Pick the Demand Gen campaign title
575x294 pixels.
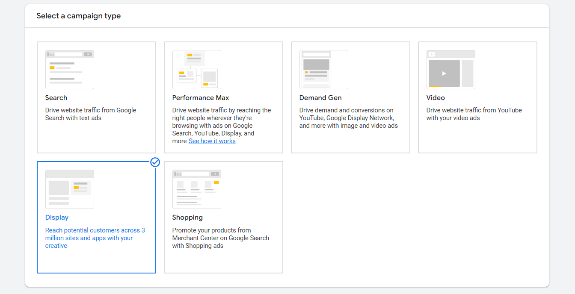coord(320,98)
